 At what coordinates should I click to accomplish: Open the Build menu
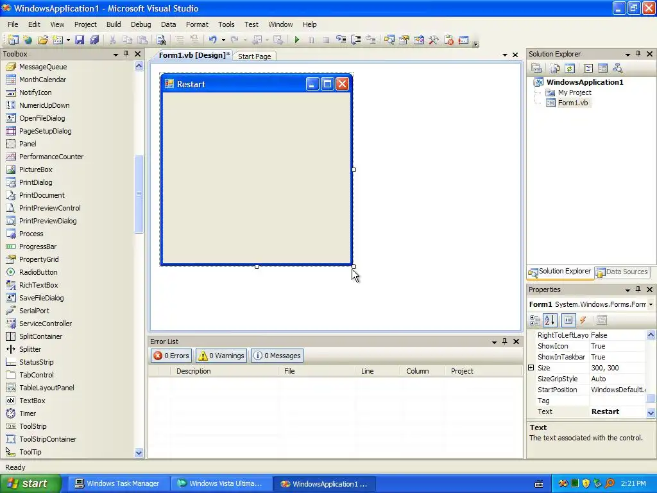(x=114, y=24)
